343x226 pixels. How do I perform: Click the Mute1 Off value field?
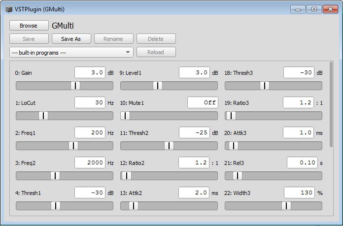[x=202, y=102]
